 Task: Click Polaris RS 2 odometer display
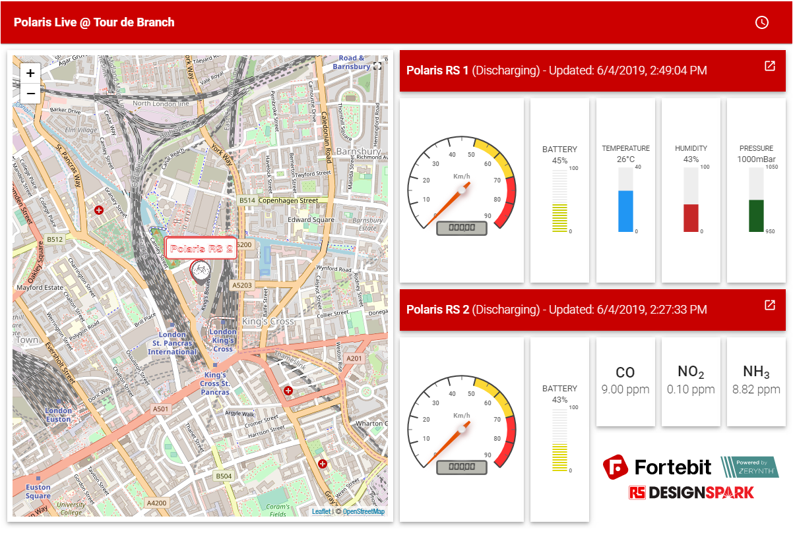point(461,467)
